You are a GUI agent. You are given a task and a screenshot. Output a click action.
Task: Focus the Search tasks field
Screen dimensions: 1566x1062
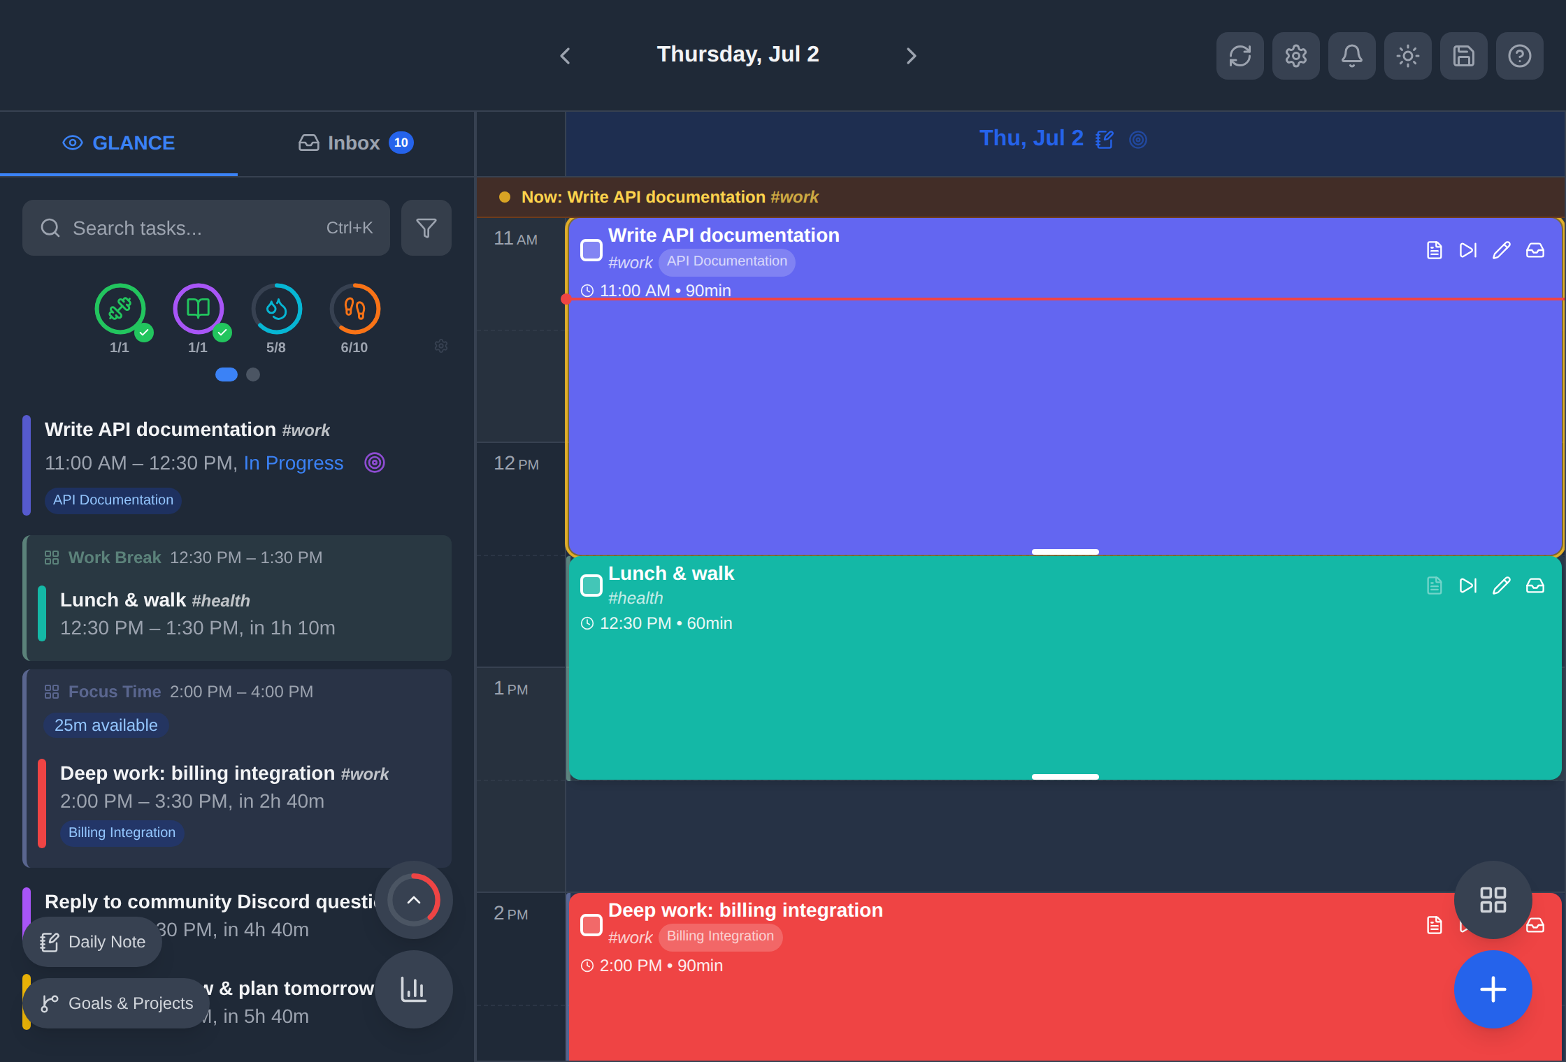point(206,228)
